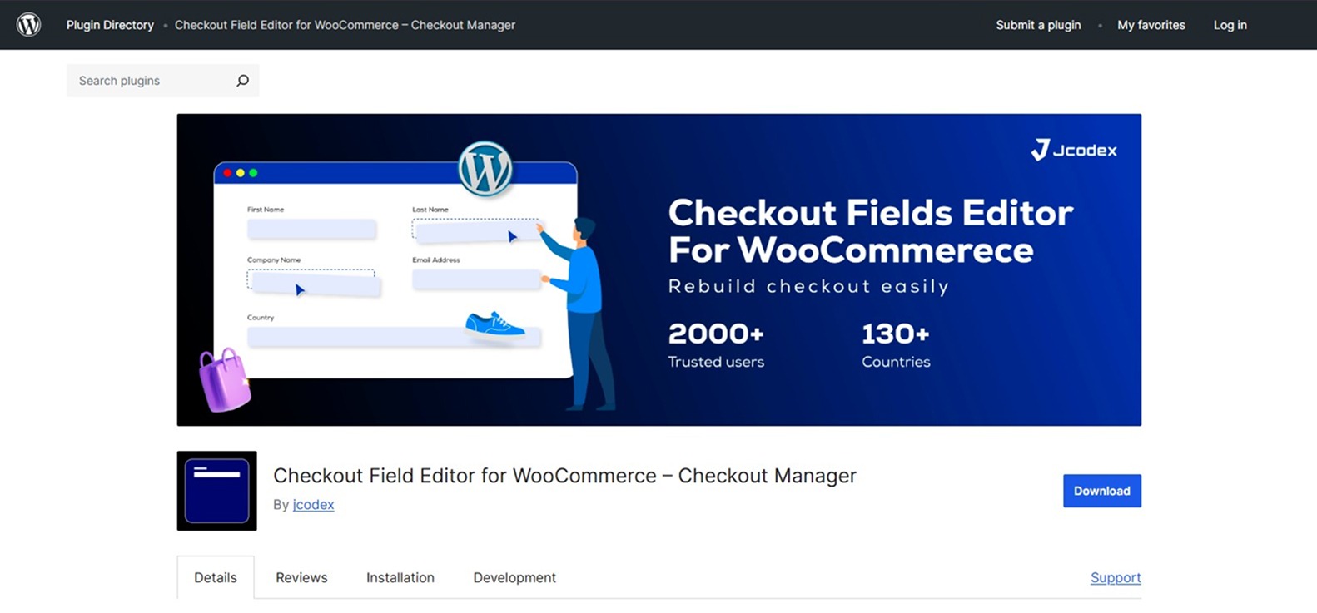Click the round WordPress badge in banner
This screenshot has height=613, width=1317.
485,169
